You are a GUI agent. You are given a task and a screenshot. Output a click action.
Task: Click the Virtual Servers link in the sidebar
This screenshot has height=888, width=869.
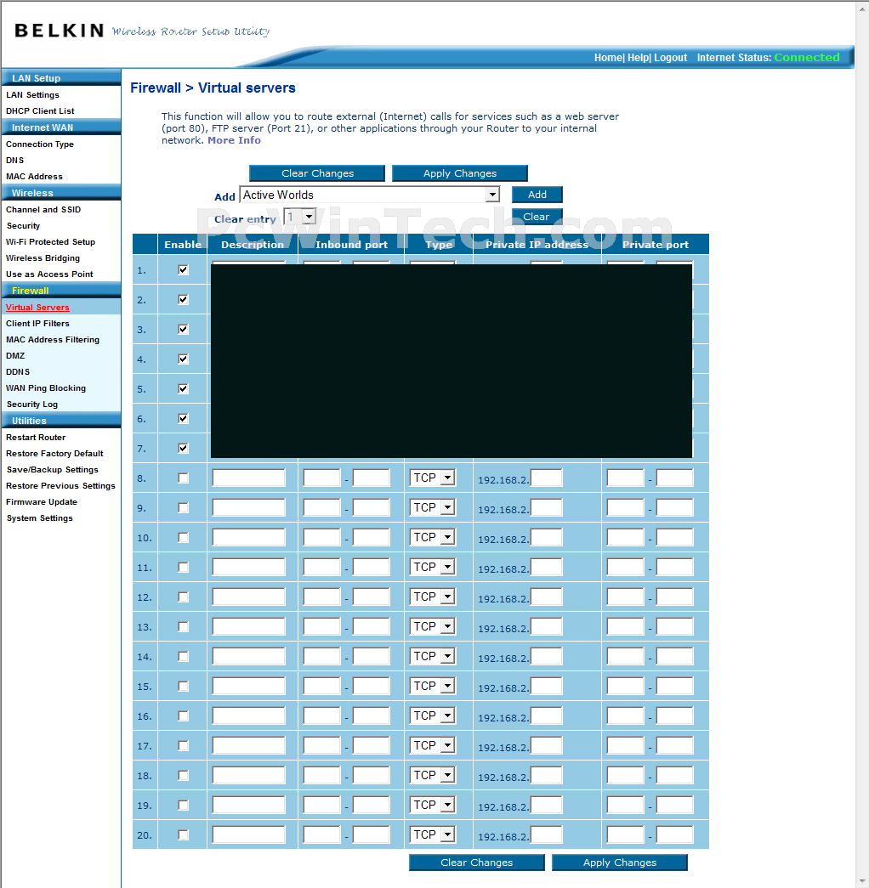coord(37,308)
